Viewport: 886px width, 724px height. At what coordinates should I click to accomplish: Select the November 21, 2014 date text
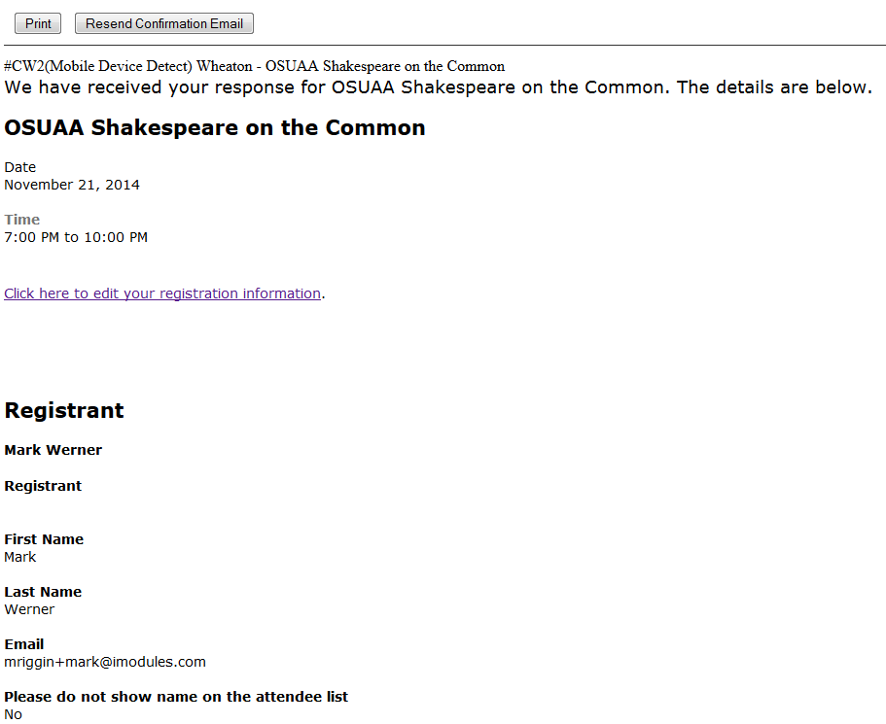click(x=72, y=185)
